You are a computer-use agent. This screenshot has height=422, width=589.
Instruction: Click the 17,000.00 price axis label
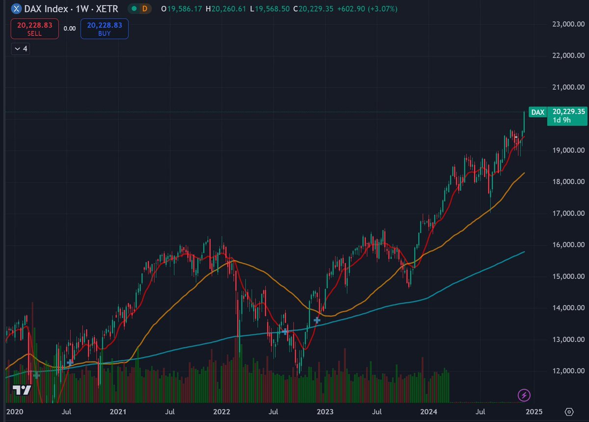568,213
